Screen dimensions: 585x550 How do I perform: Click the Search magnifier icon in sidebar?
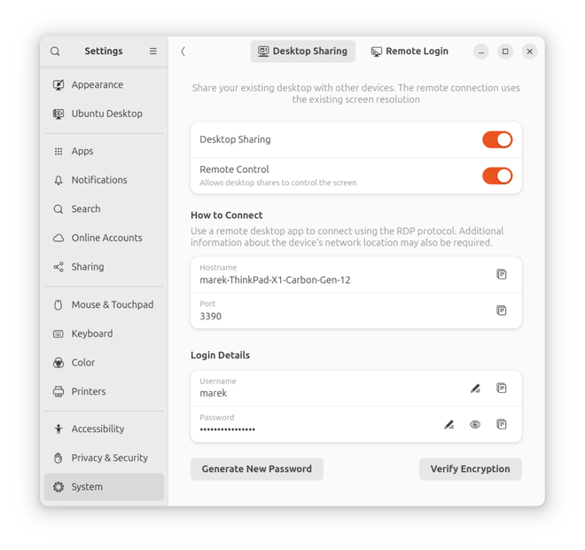tap(58, 209)
